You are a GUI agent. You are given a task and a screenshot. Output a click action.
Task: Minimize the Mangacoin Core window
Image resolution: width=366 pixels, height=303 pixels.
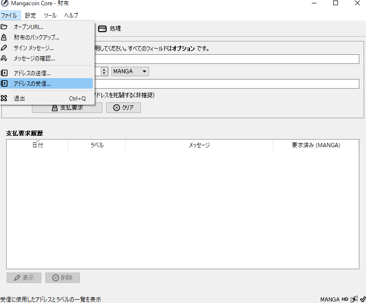coord(314,3)
